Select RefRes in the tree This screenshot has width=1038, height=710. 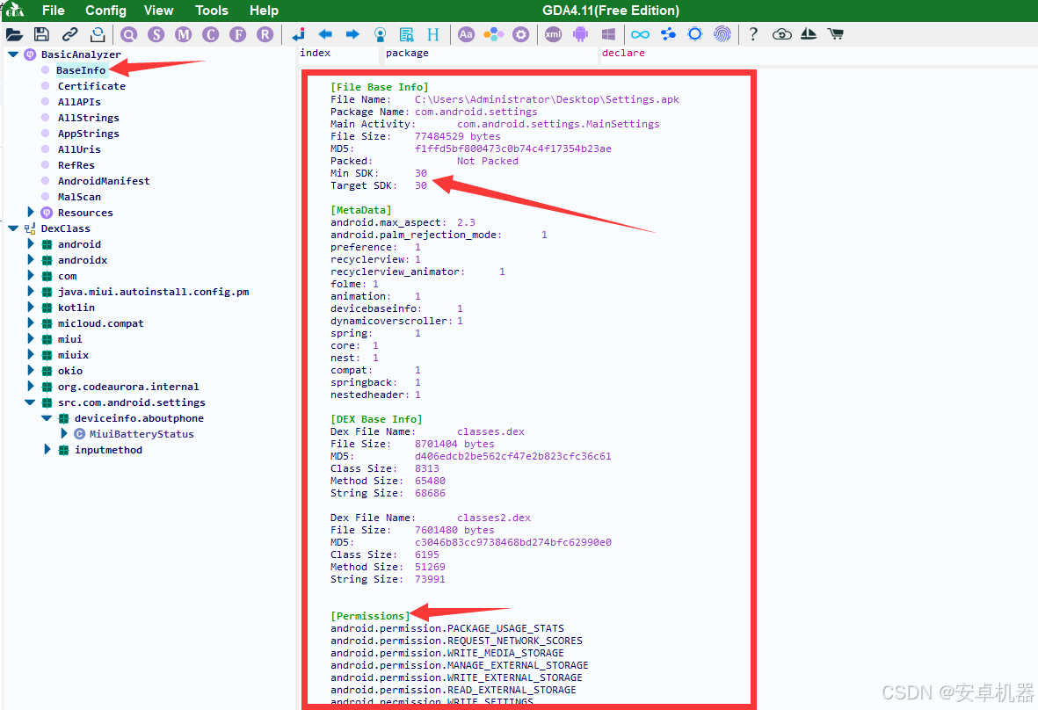(x=76, y=165)
